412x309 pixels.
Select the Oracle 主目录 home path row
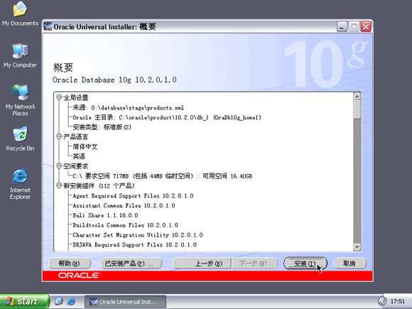pyautogui.click(x=167, y=117)
